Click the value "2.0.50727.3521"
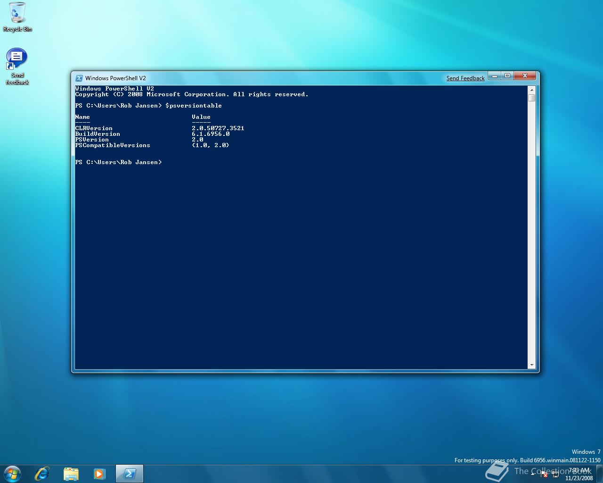Screen dimensions: 603x483 218,128
